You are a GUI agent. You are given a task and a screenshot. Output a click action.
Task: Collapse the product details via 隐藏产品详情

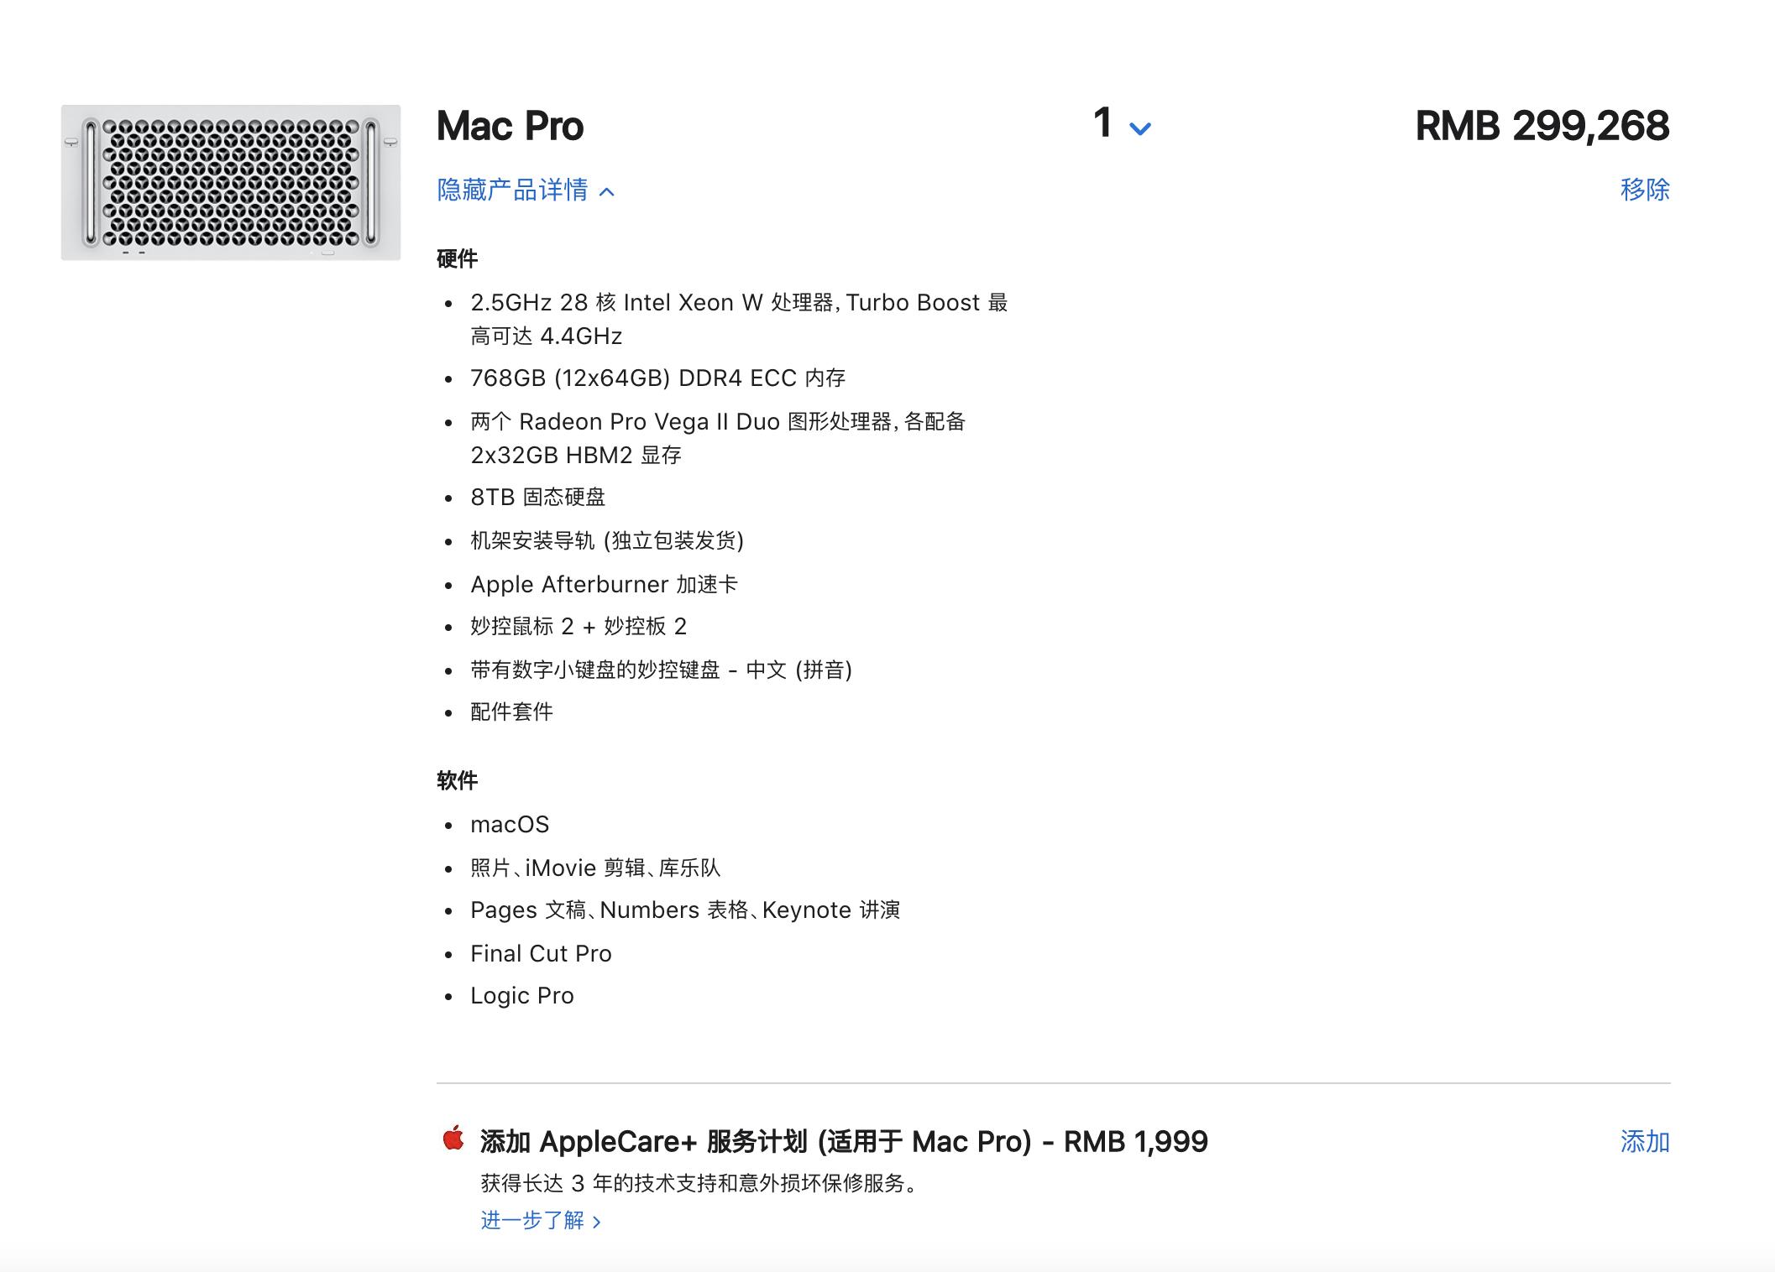pos(512,190)
